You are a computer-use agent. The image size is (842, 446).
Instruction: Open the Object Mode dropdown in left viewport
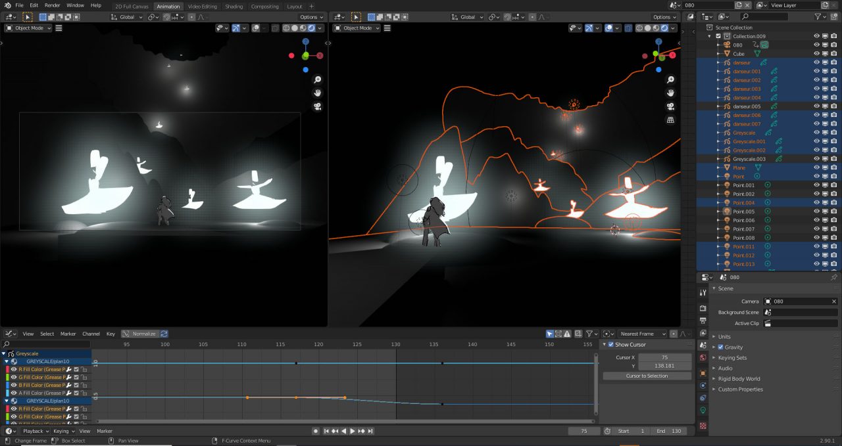[26, 28]
